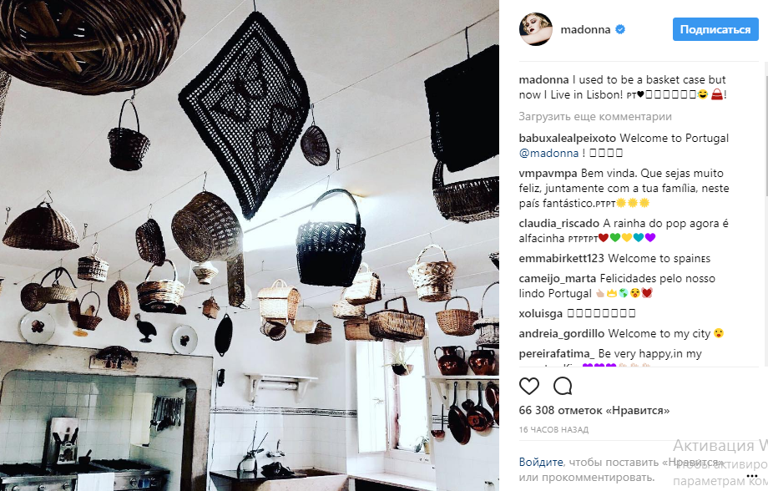Open the comment speech bubble icon
The height and width of the screenshot is (491, 768).
pos(563,386)
